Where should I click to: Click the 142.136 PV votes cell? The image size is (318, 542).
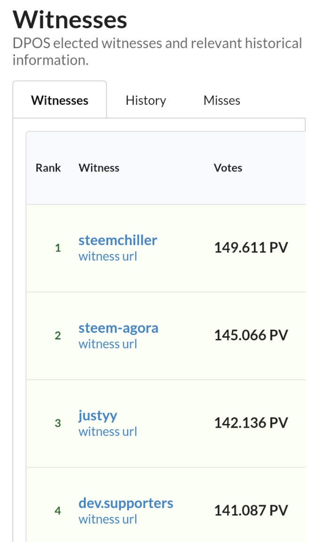point(251,423)
